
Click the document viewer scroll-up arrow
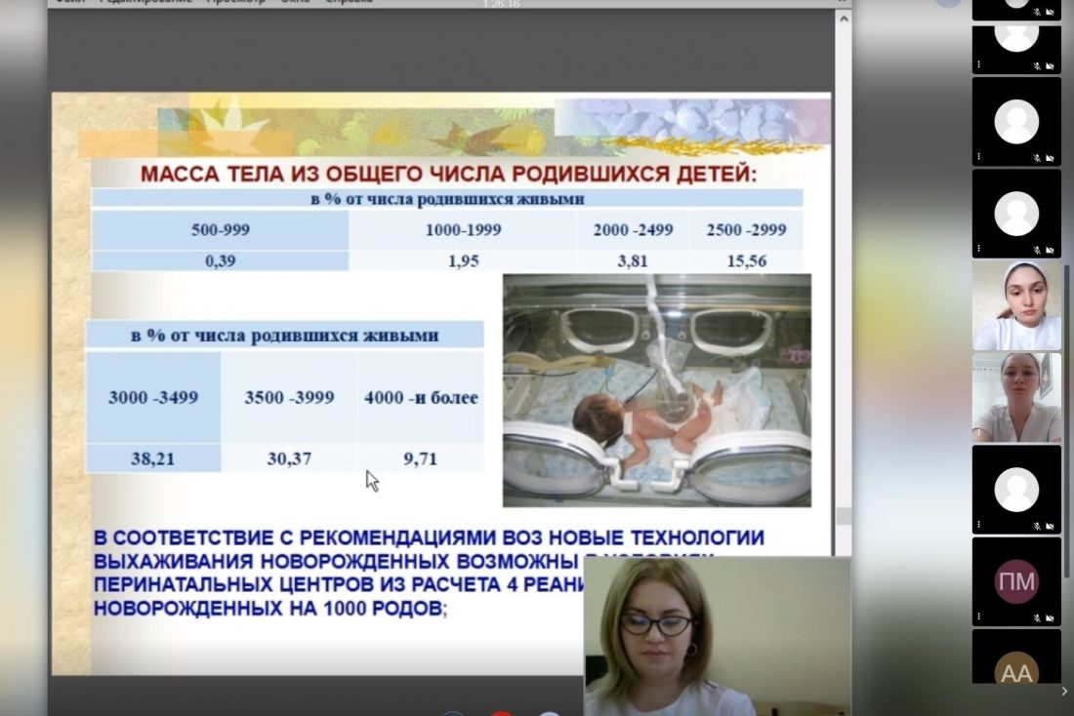[x=844, y=20]
